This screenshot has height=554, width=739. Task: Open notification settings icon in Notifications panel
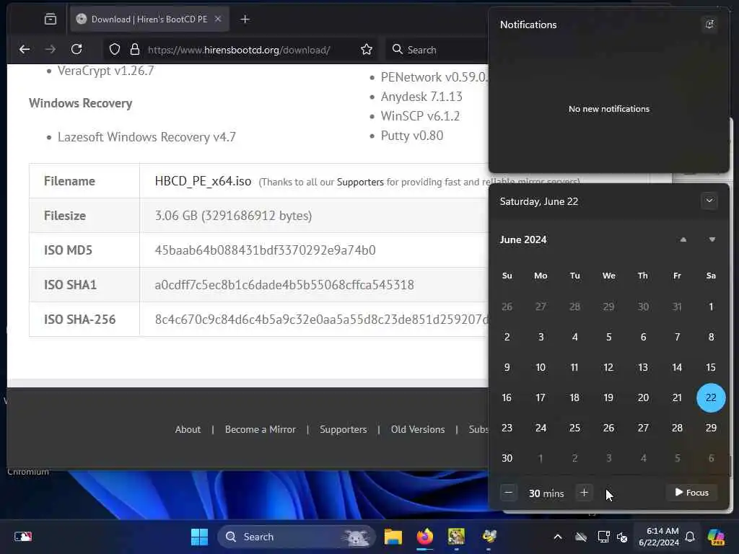point(709,25)
